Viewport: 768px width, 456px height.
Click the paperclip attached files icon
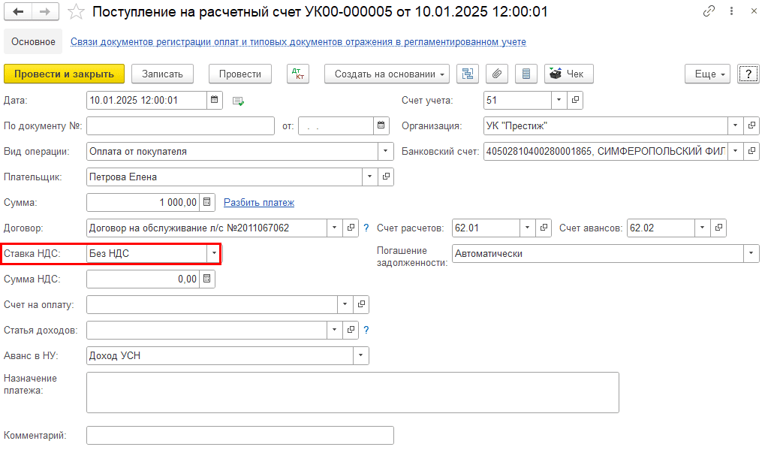coord(496,74)
